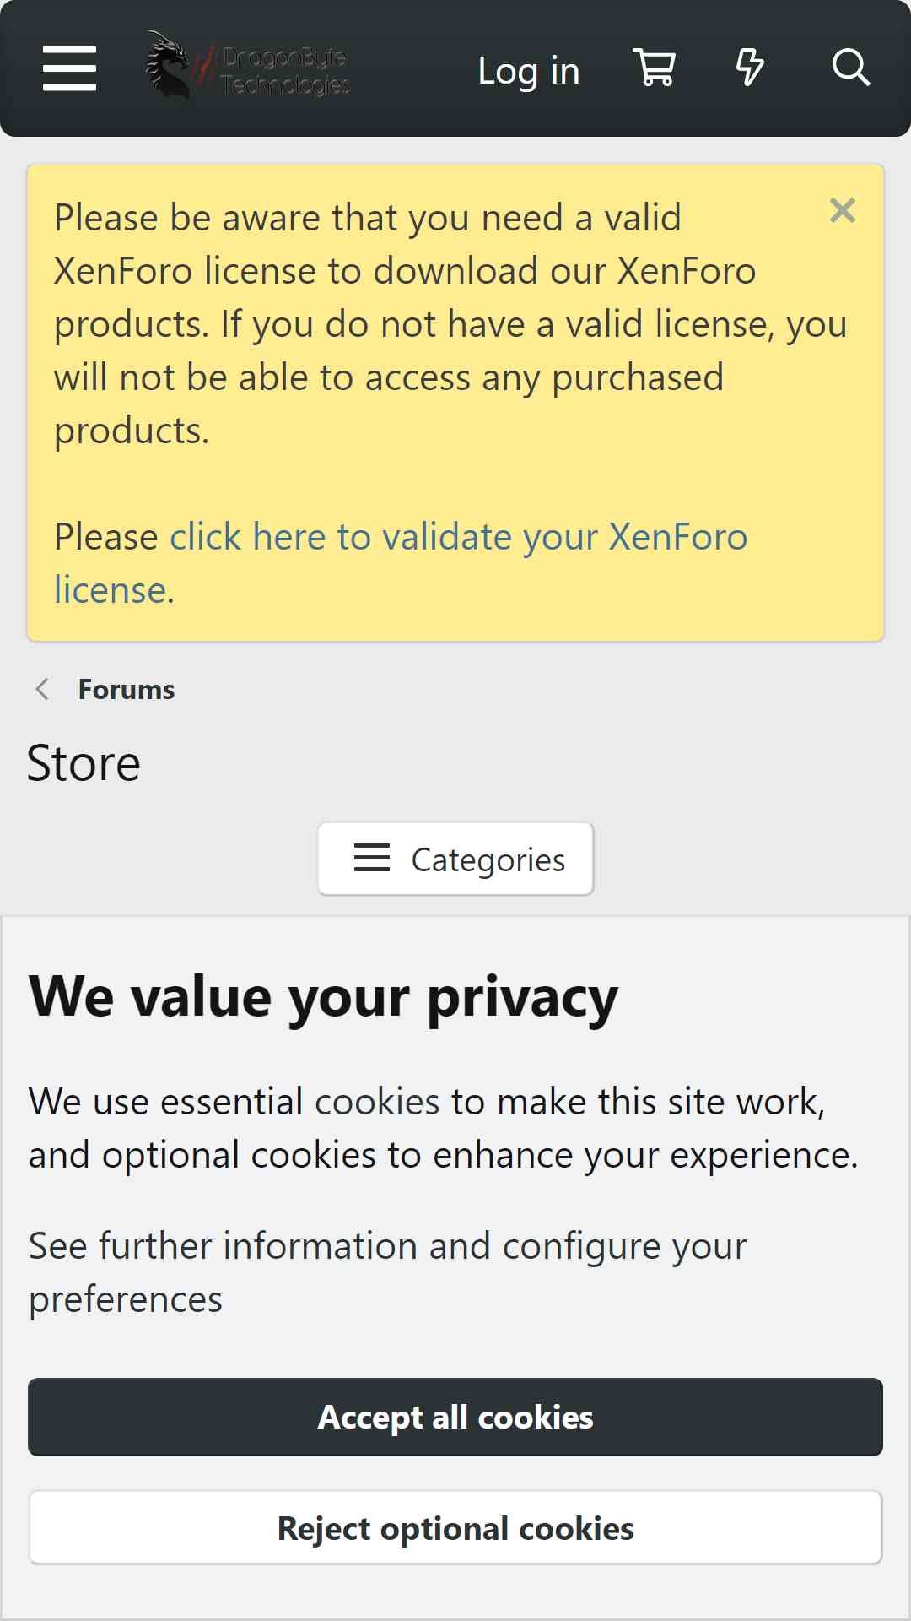Open the cookies information link
Screen dimensions: 911x1621
[377, 1102]
